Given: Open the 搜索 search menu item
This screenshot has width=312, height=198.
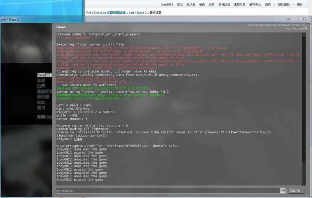Looking at the screenshot, I should pos(211,5).
